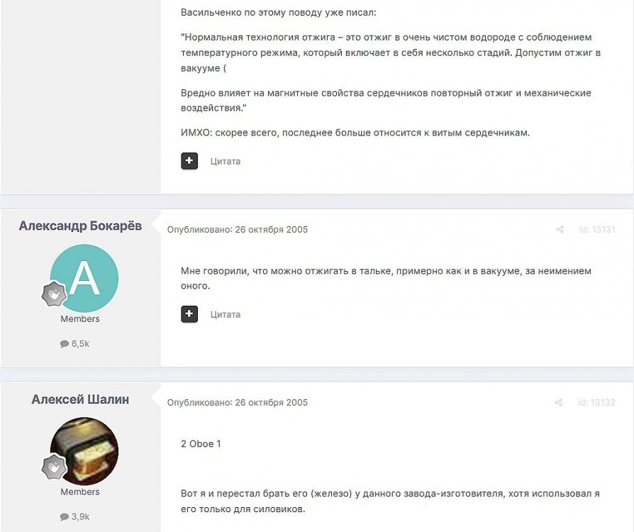Click 6,5k post count of Бокарёв
The width and height of the screenshot is (634, 532).
pyautogui.click(x=80, y=344)
